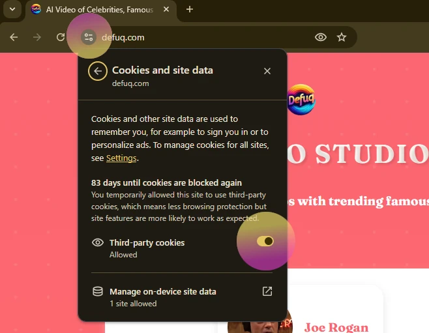Open the Joe Rogan photo thumbnail
This screenshot has height=333, width=429.
261,325
